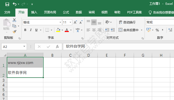174x100 pixels.
Task: Click the Comma style icon
Action: 163,30
